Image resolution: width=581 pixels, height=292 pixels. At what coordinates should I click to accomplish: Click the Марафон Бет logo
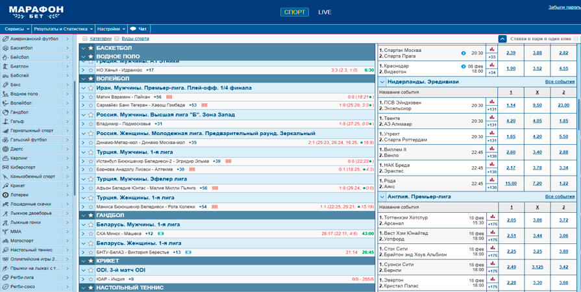[x=36, y=12]
